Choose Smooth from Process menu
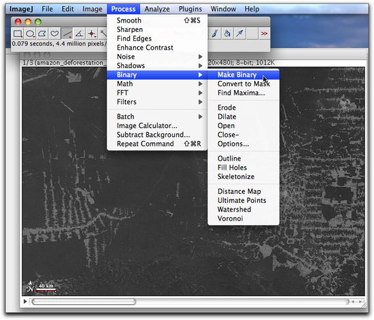 (157, 20)
